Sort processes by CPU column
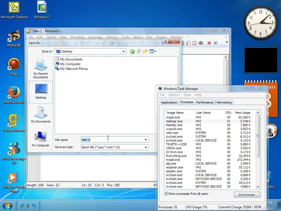 [x=228, y=112]
